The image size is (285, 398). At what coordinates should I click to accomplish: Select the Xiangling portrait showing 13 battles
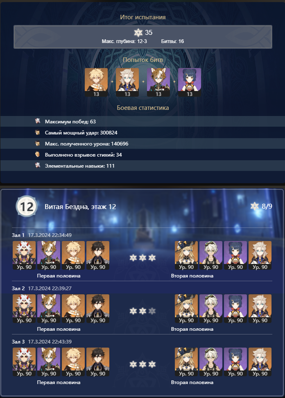click(x=190, y=82)
